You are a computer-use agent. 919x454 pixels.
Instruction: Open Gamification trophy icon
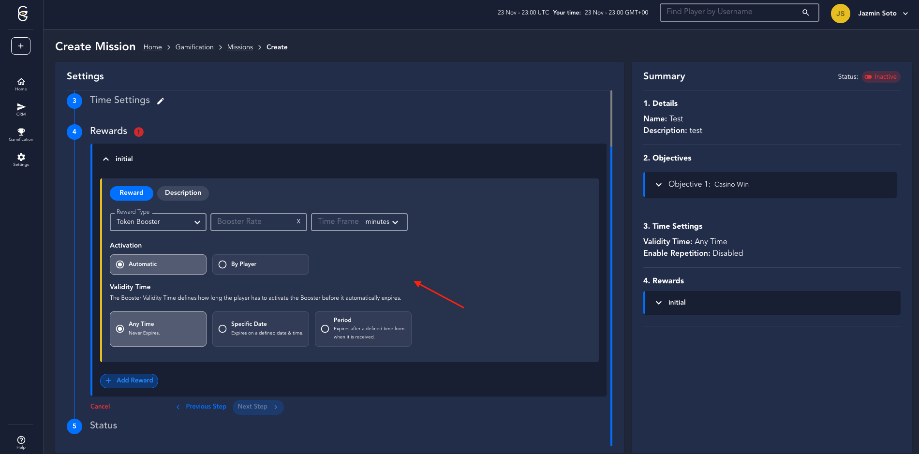tap(21, 134)
